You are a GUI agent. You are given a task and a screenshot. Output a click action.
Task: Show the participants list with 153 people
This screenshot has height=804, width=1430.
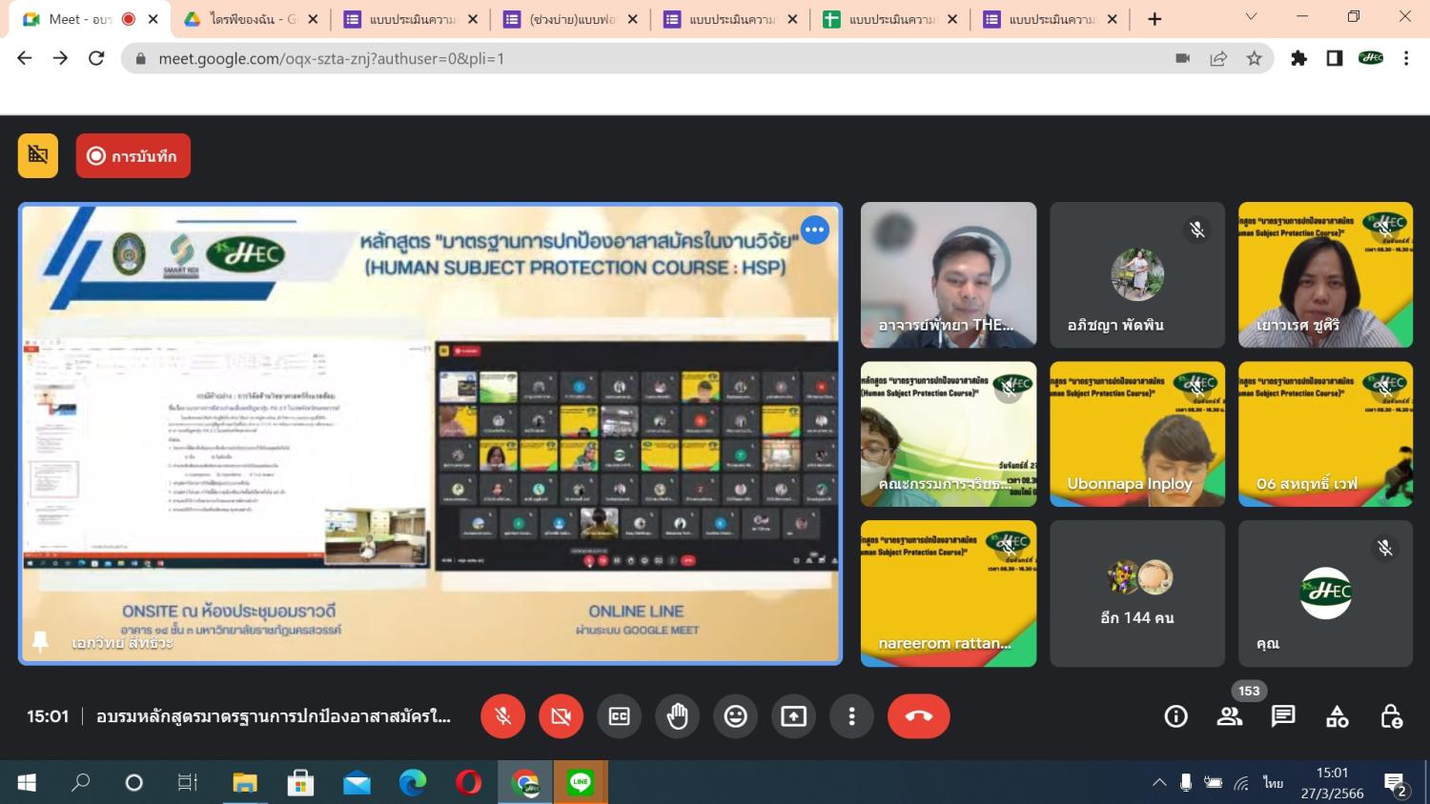point(1230,716)
